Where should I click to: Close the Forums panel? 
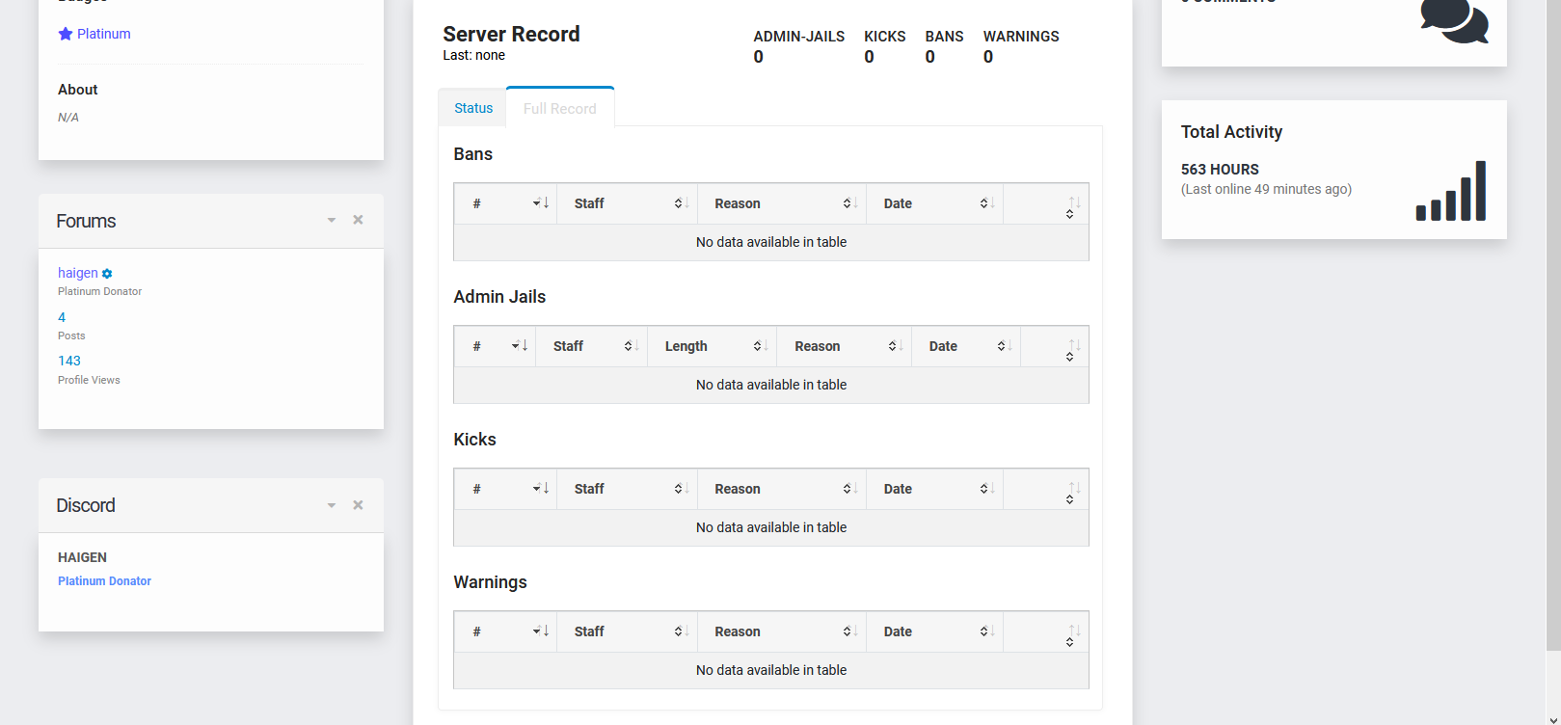[x=358, y=220]
